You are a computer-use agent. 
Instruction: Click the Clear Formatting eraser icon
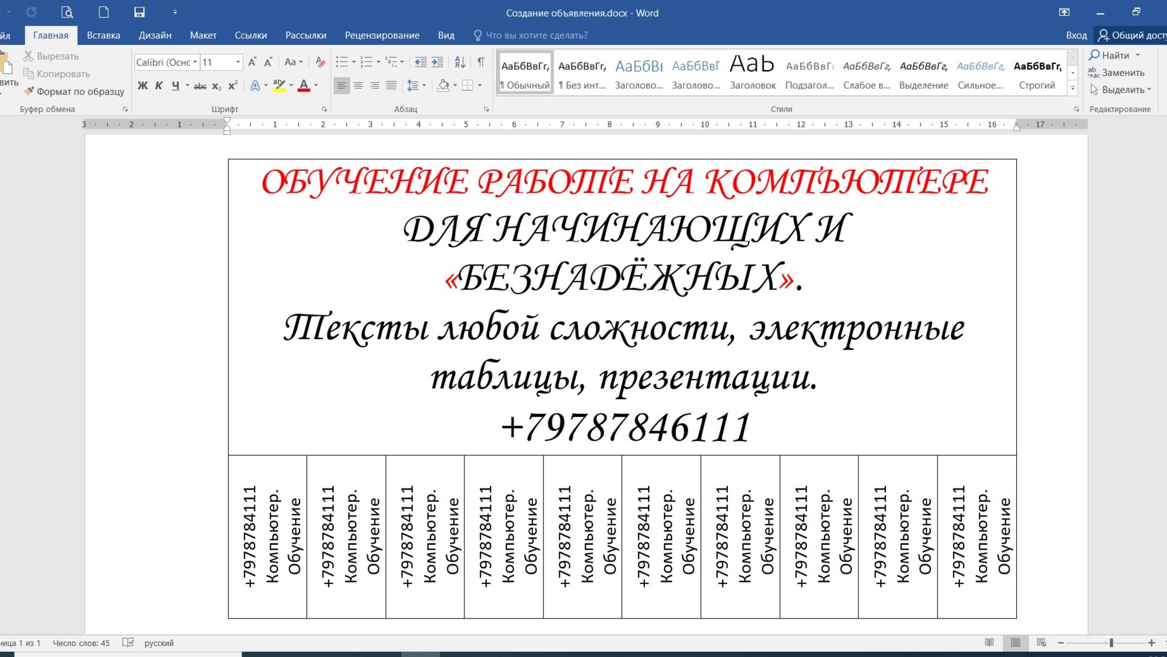[x=320, y=62]
